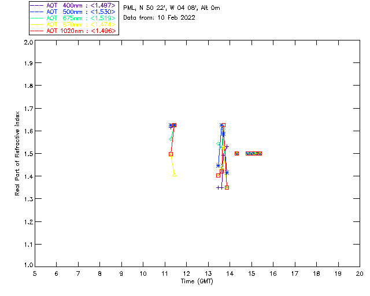Click the 1.5 y-axis tick label

click(x=28, y=154)
